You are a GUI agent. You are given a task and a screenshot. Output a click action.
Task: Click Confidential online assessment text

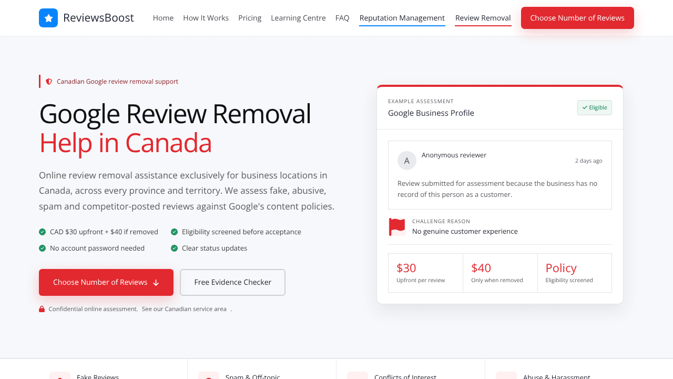(x=93, y=309)
